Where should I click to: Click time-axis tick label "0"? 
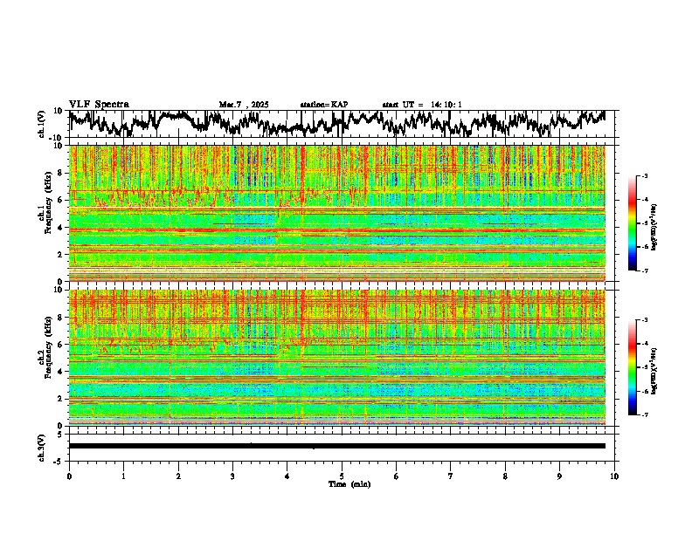69,476
